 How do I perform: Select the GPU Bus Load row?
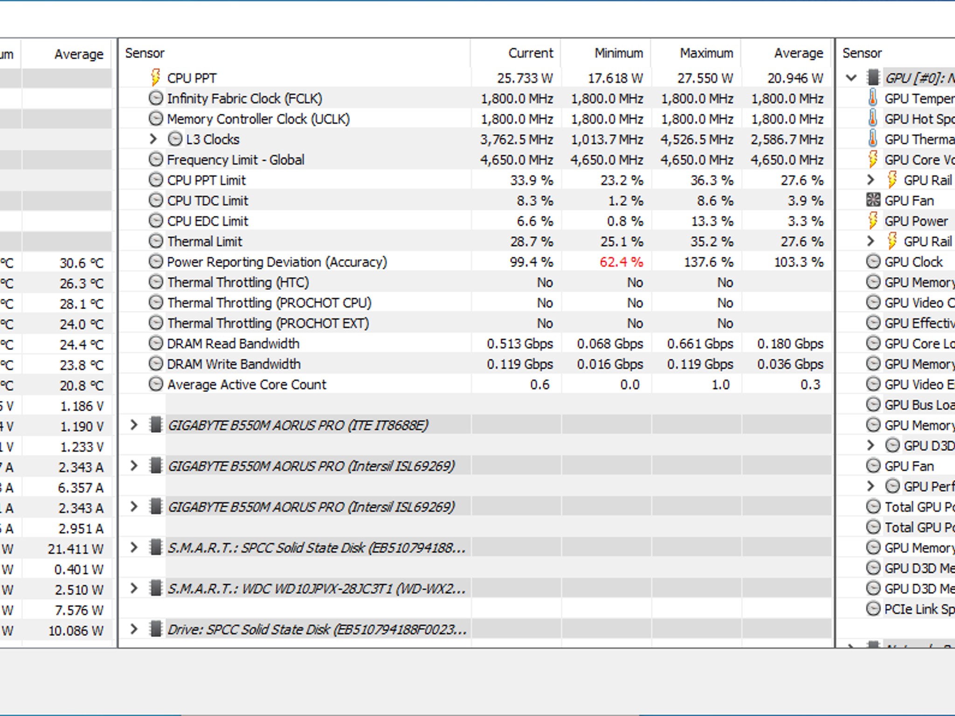(910, 405)
